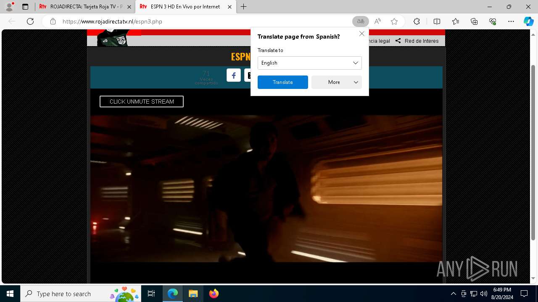Image resolution: width=538 pixels, height=302 pixels.
Task: Click the video stream player
Action: pyautogui.click(x=266, y=189)
